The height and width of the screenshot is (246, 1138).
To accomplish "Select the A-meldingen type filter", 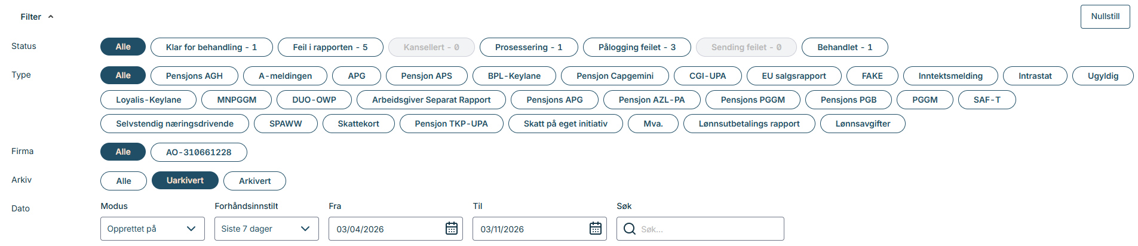I will click(286, 76).
